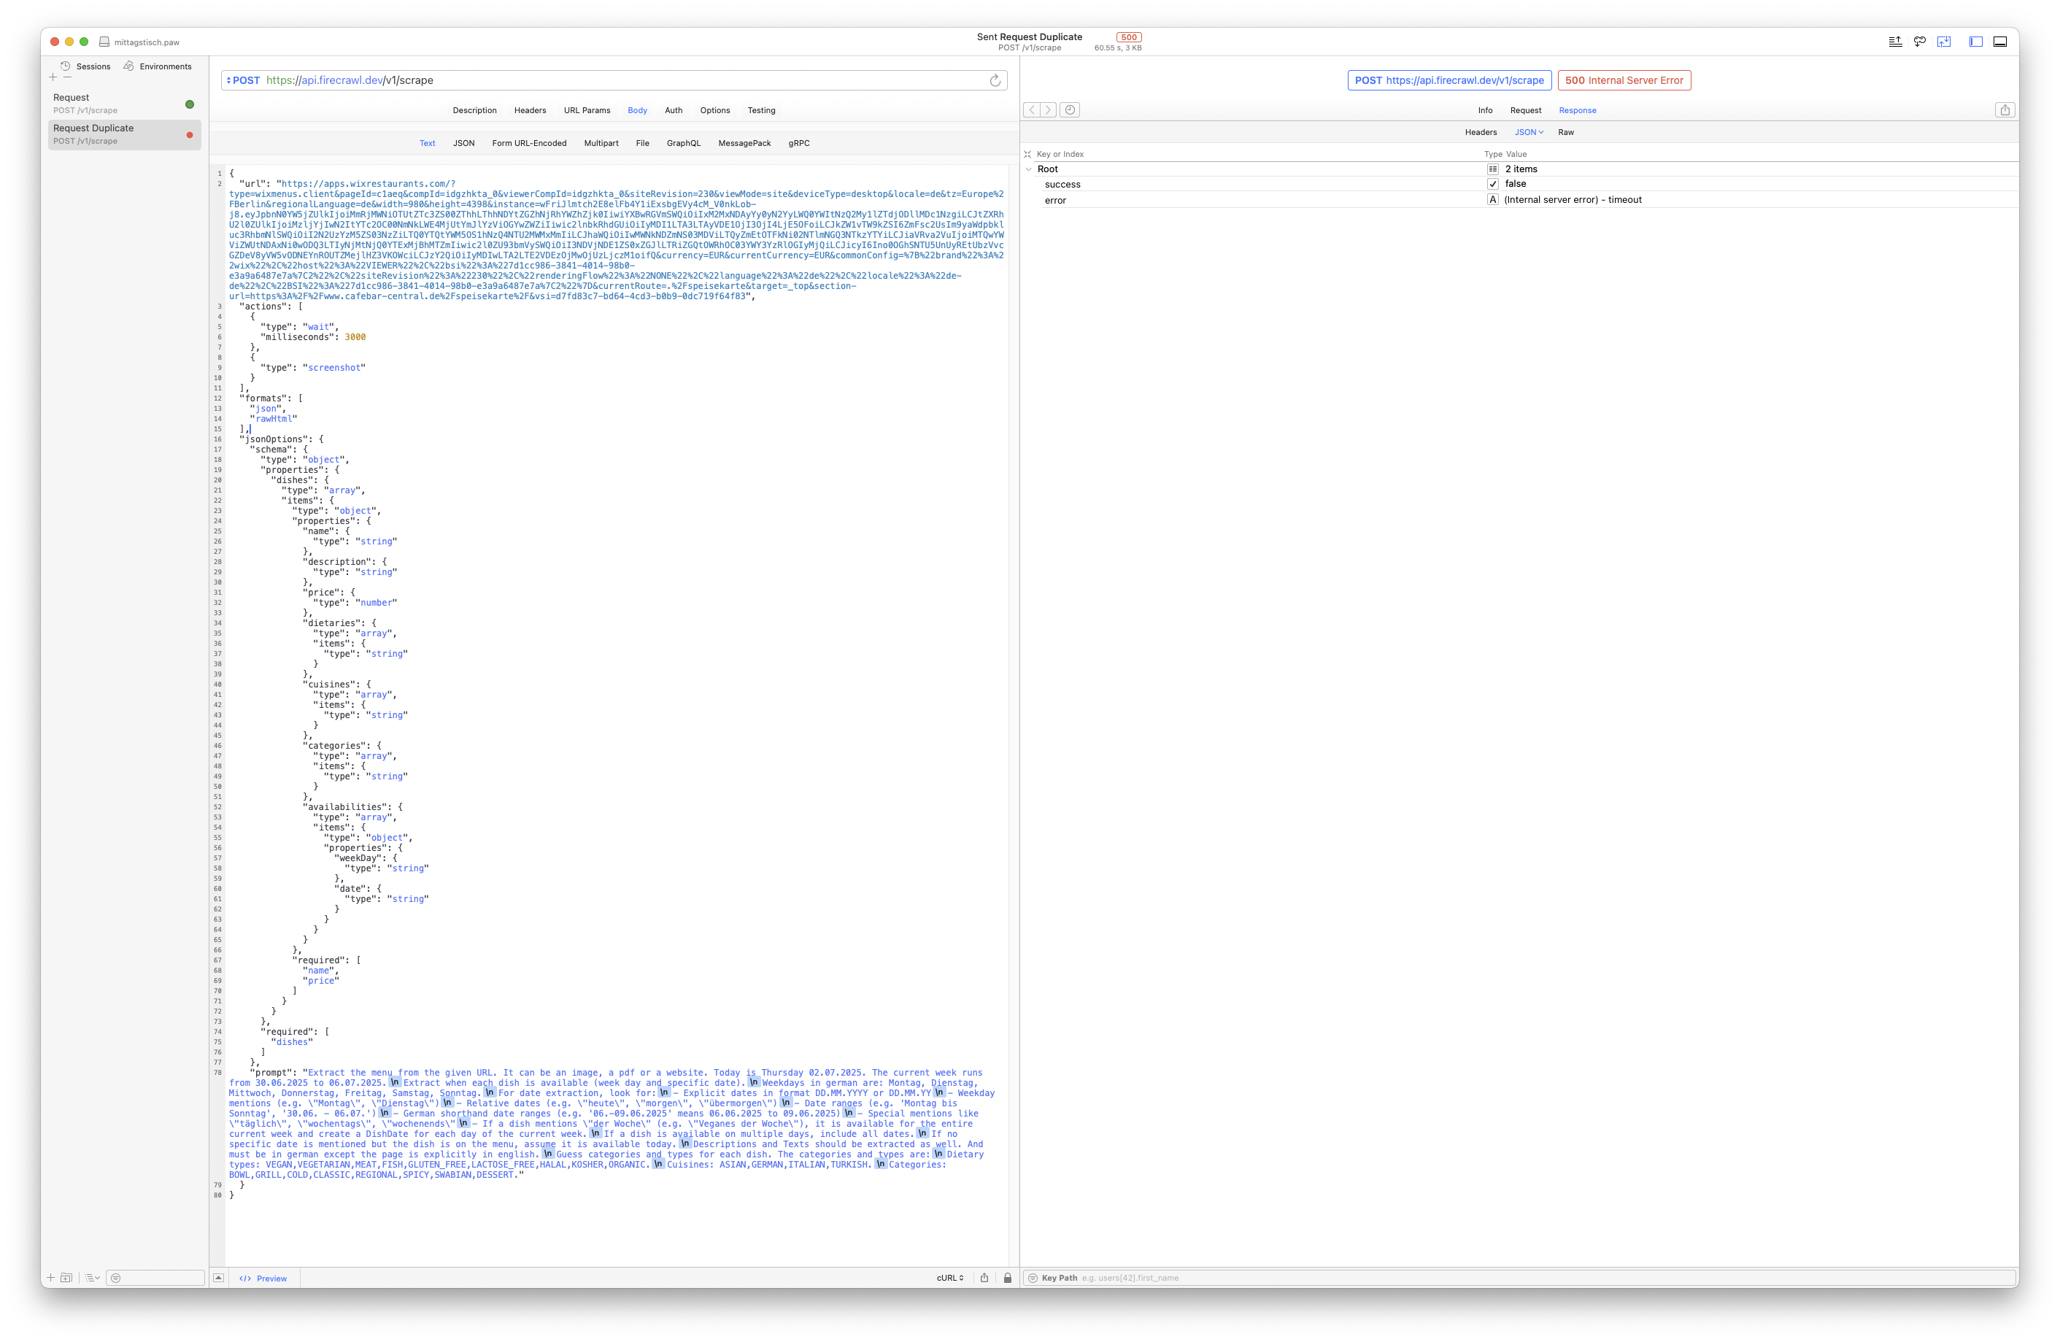The image size is (2060, 1342).
Task: Click the export requests toolbar icon
Action: [x=1894, y=42]
